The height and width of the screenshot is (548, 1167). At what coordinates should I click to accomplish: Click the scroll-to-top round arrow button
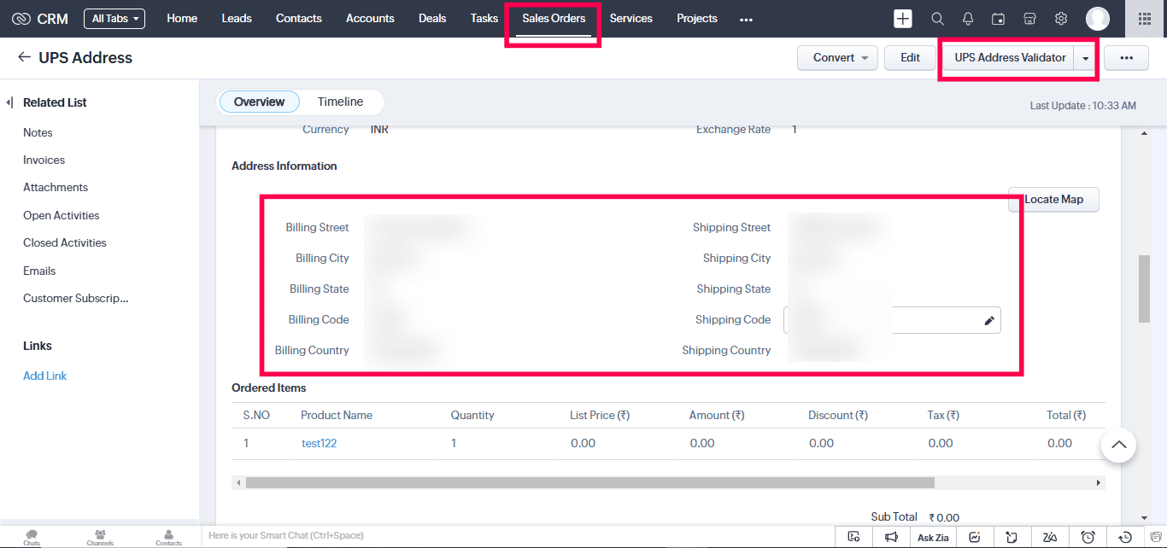[x=1118, y=445]
